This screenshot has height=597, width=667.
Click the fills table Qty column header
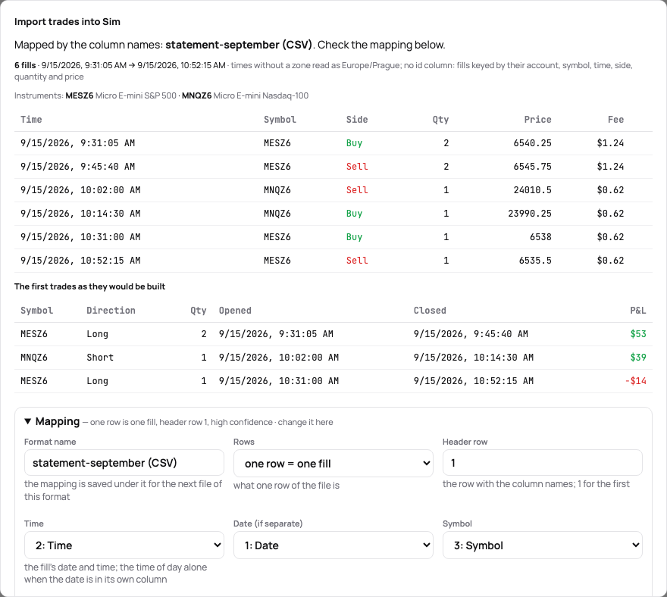[x=440, y=120]
